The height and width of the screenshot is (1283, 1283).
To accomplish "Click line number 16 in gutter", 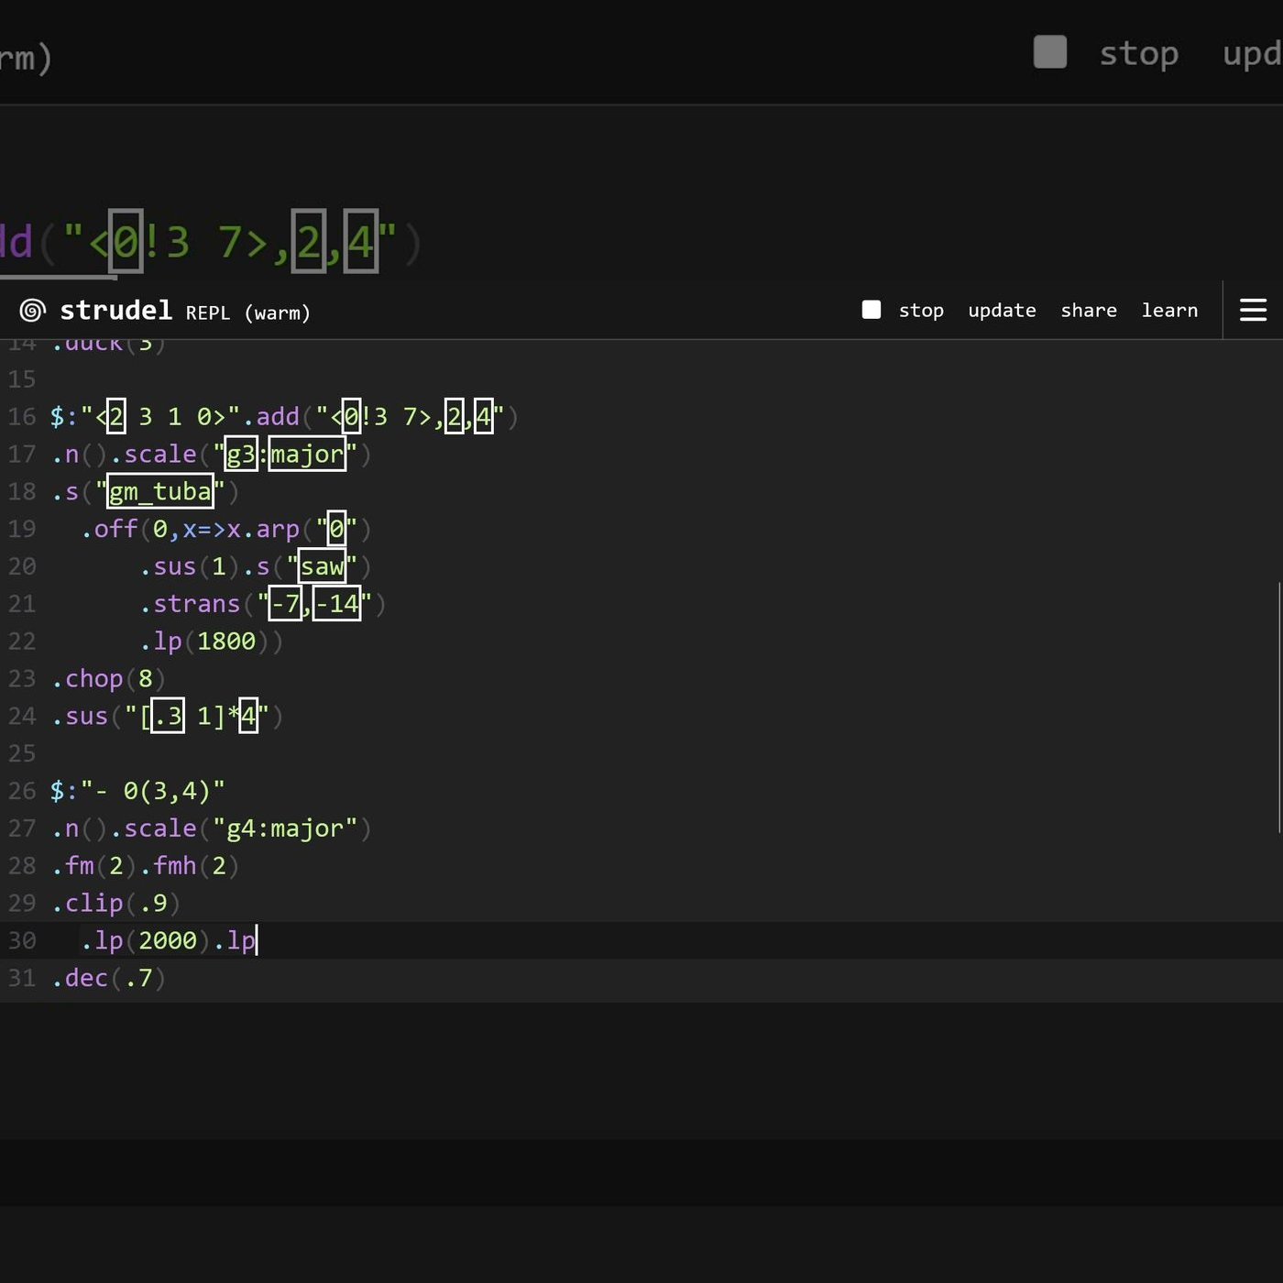I will (22, 417).
